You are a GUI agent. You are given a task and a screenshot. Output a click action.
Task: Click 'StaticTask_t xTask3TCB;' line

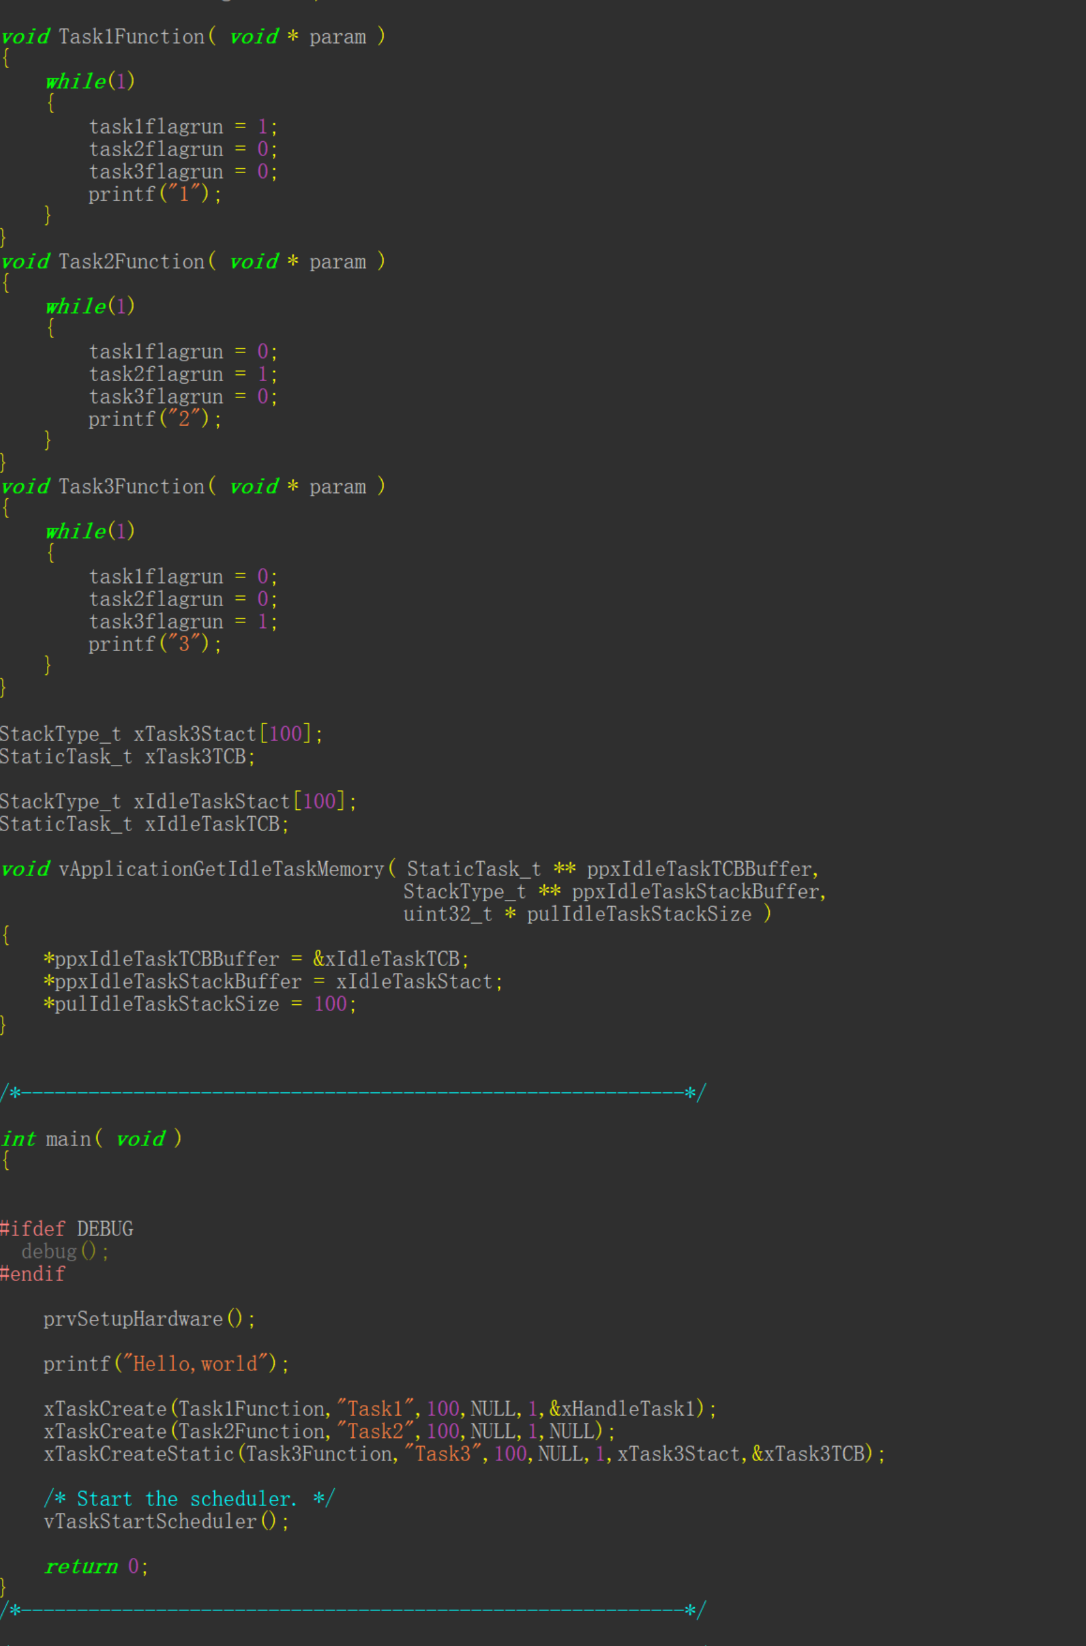pos(127,756)
